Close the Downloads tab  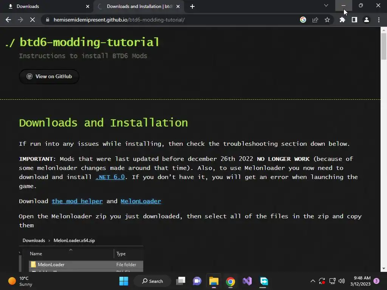point(88,6)
